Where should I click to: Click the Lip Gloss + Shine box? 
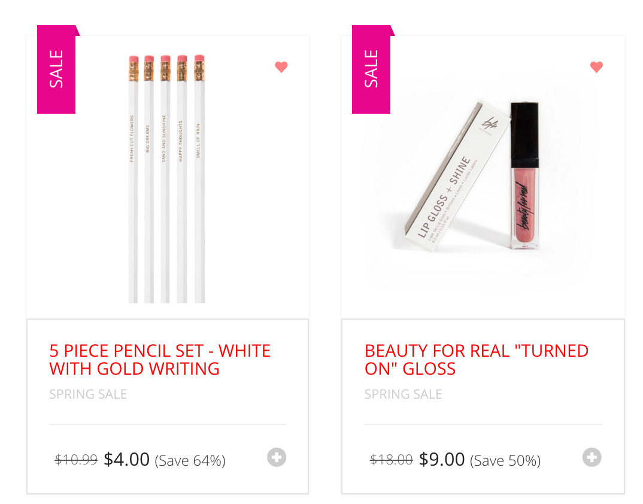pos(456,177)
